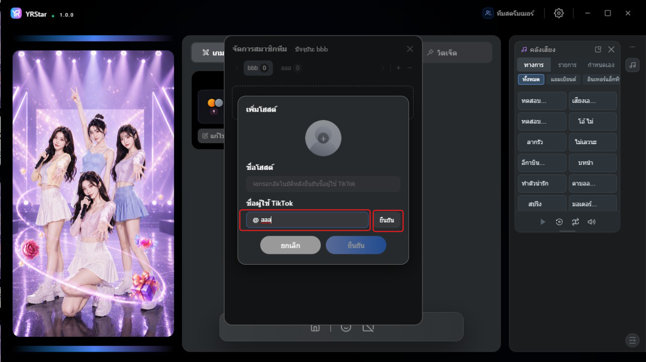This screenshot has height=362, width=646.
Task: Toggle loop playback in sound library
Action: point(575,222)
